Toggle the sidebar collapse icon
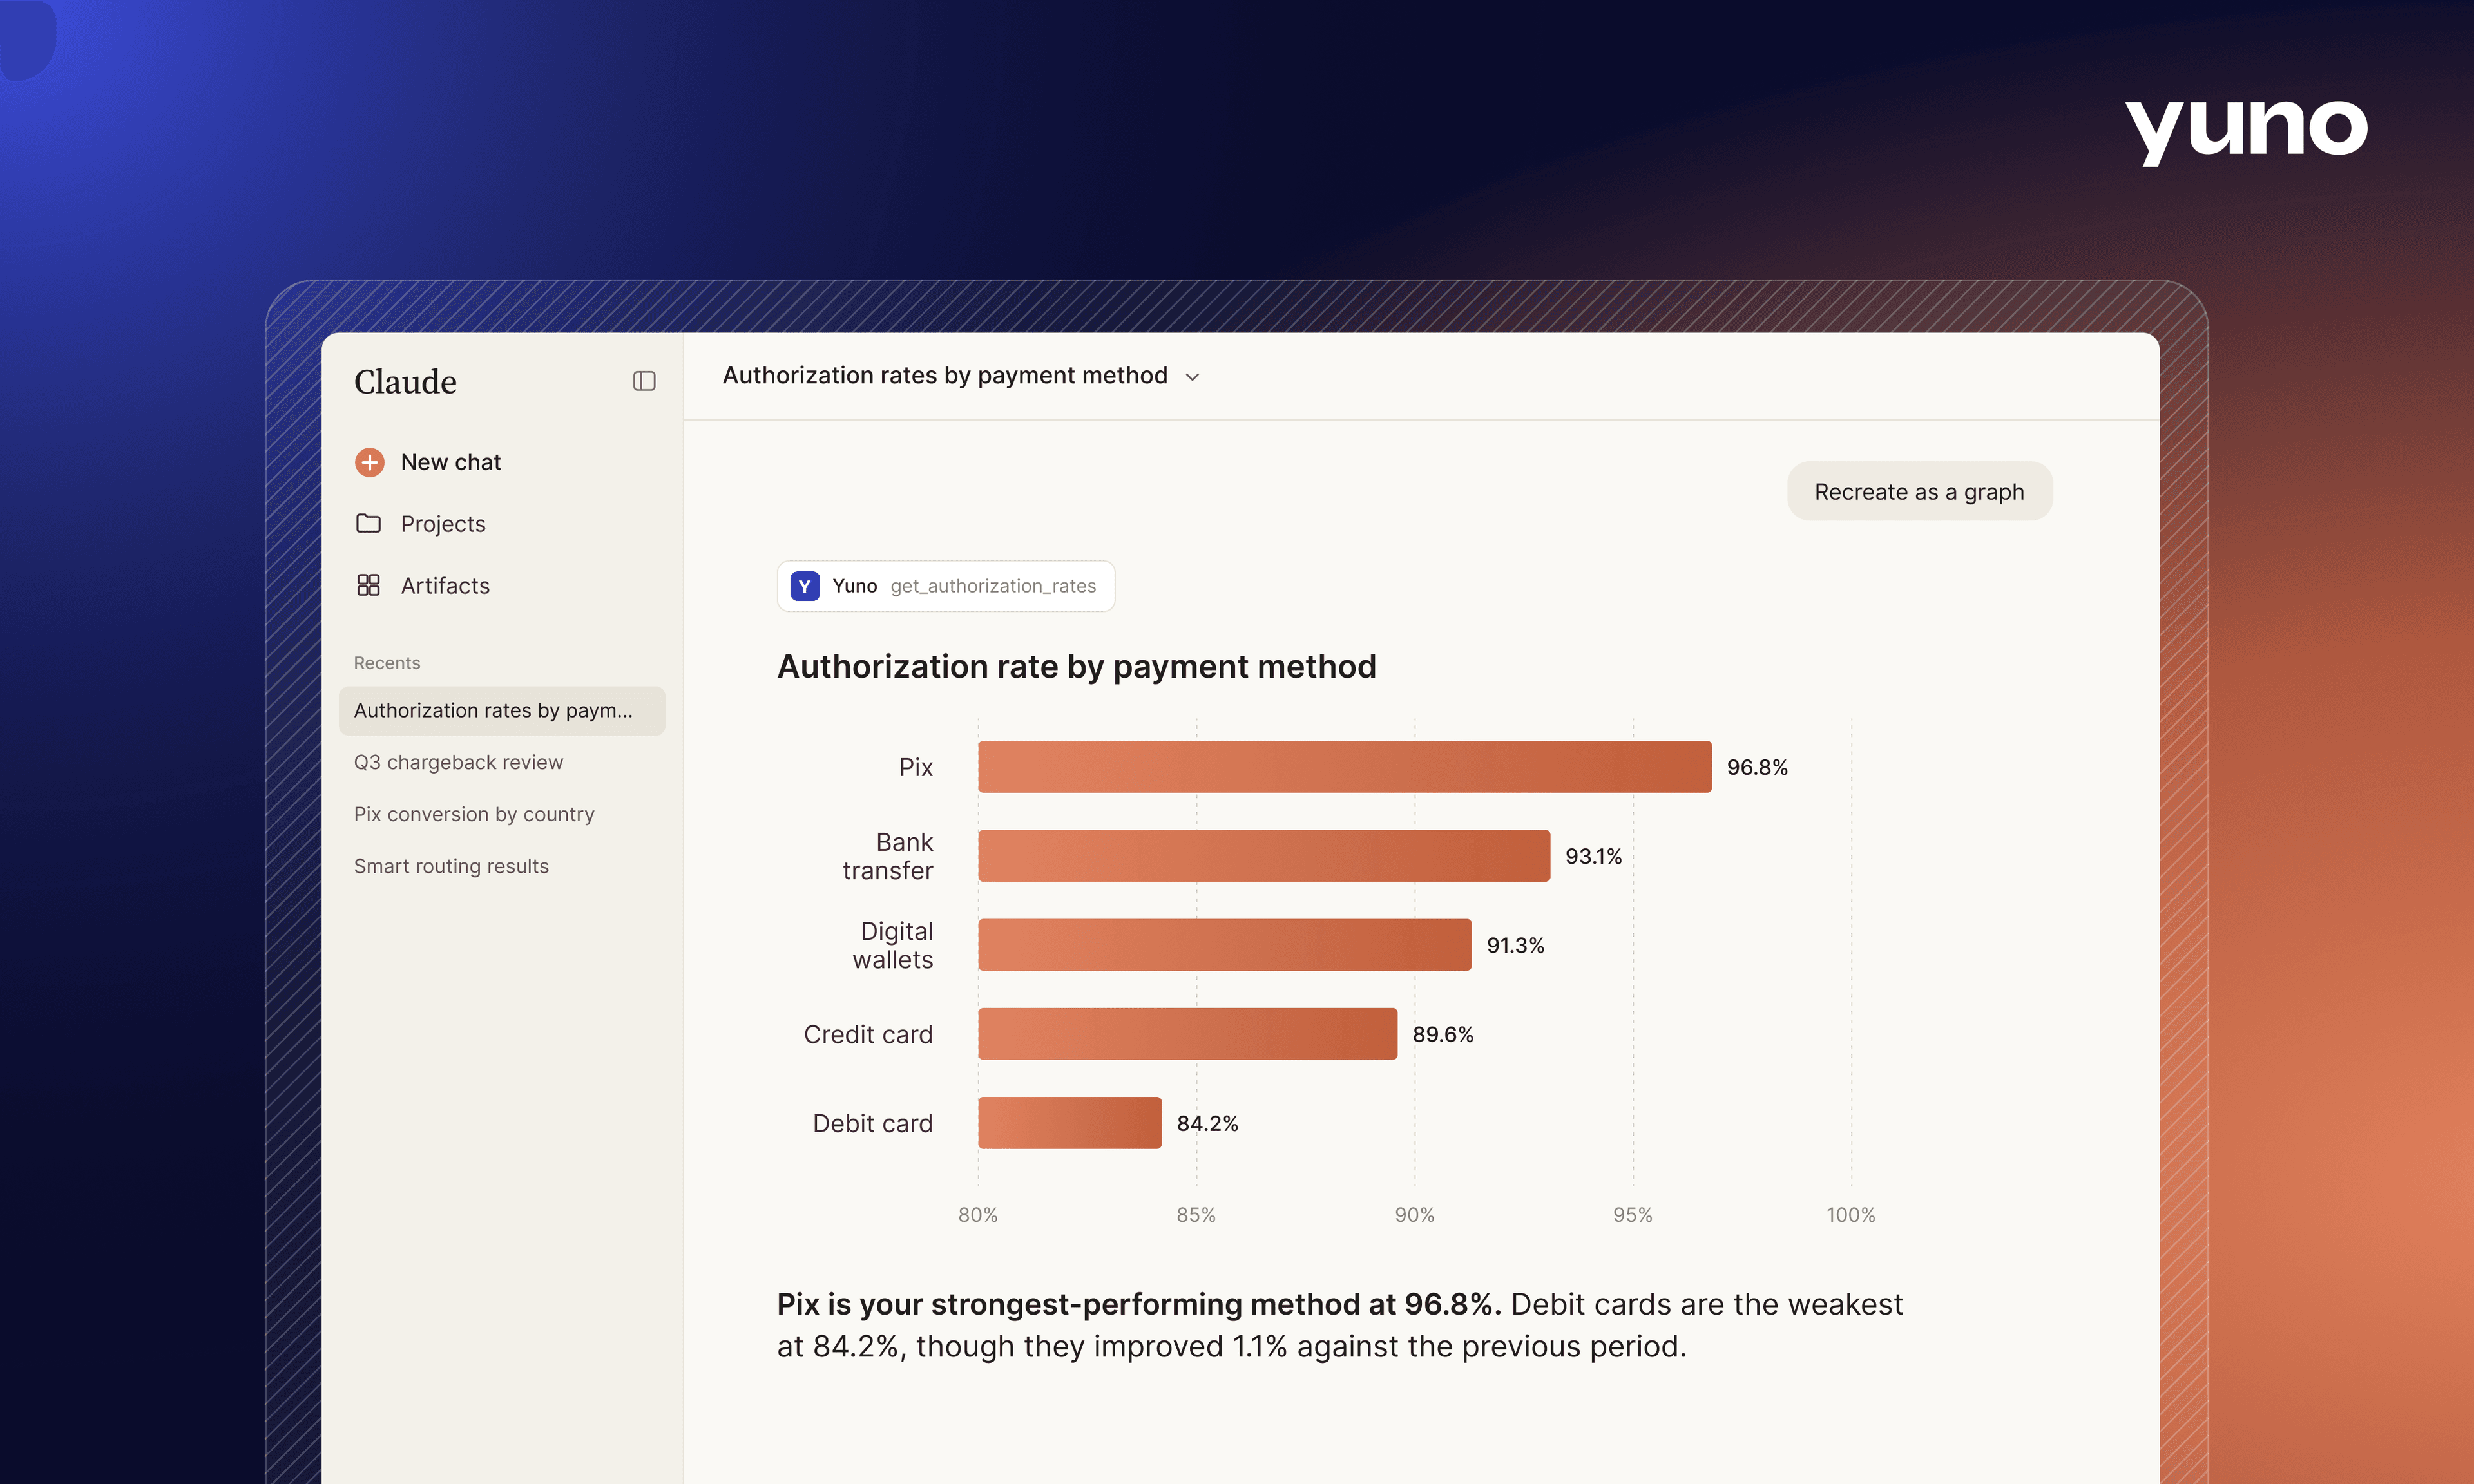Viewport: 2474px width, 1484px height. tap(644, 381)
